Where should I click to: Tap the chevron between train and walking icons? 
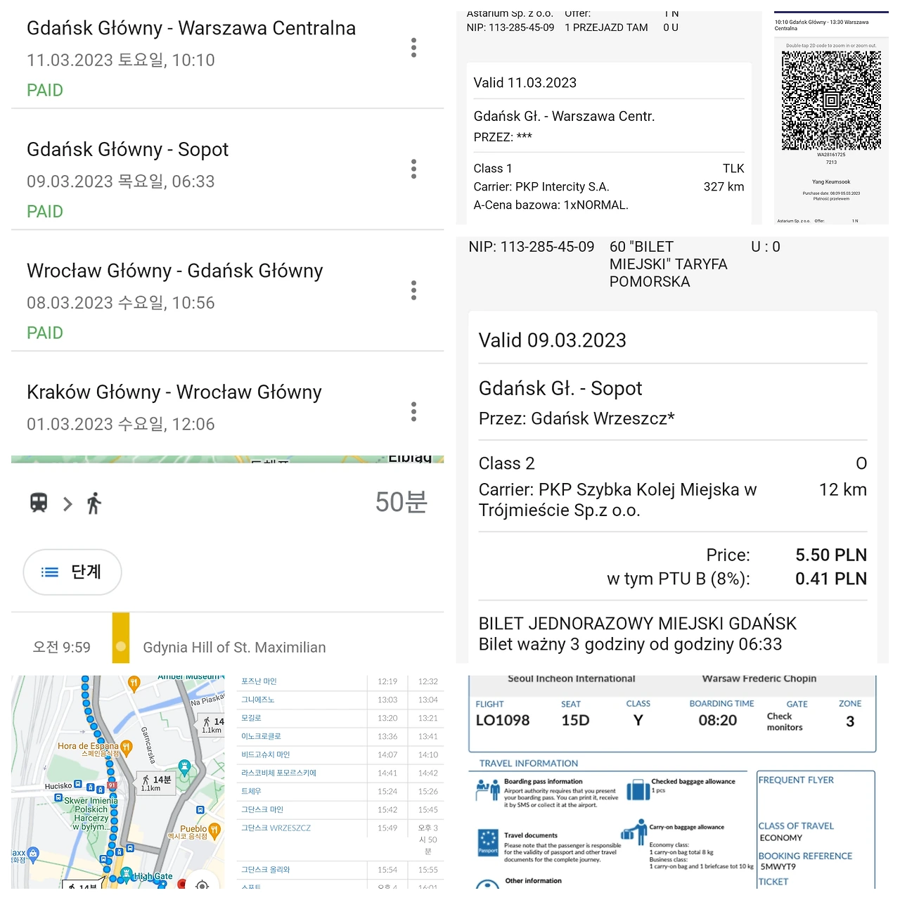[x=67, y=503]
